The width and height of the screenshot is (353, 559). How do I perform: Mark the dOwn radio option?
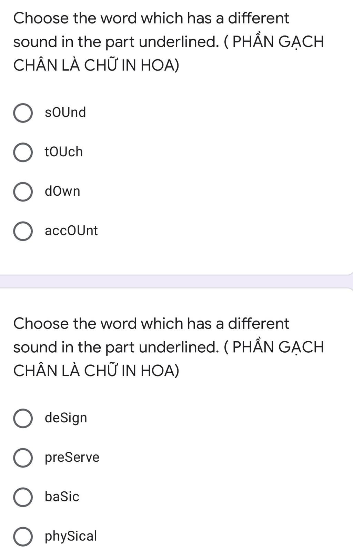coord(23,192)
